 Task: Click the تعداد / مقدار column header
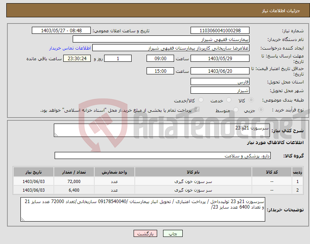pos(74,172)
